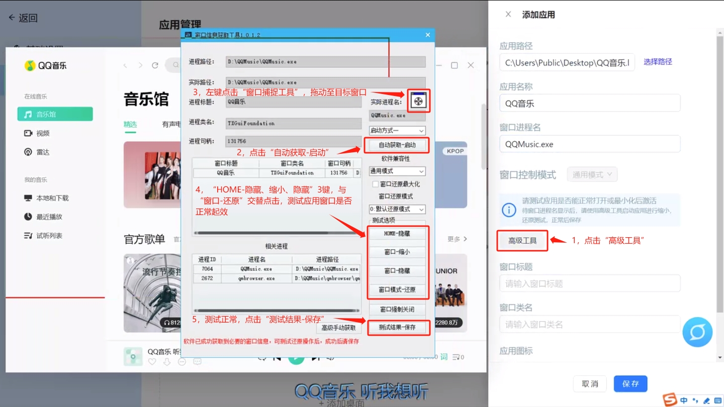This screenshot has width=724, height=407.
Task: Click the 窗口进程名 field with QQMusic.exe
Action: [x=590, y=144]
